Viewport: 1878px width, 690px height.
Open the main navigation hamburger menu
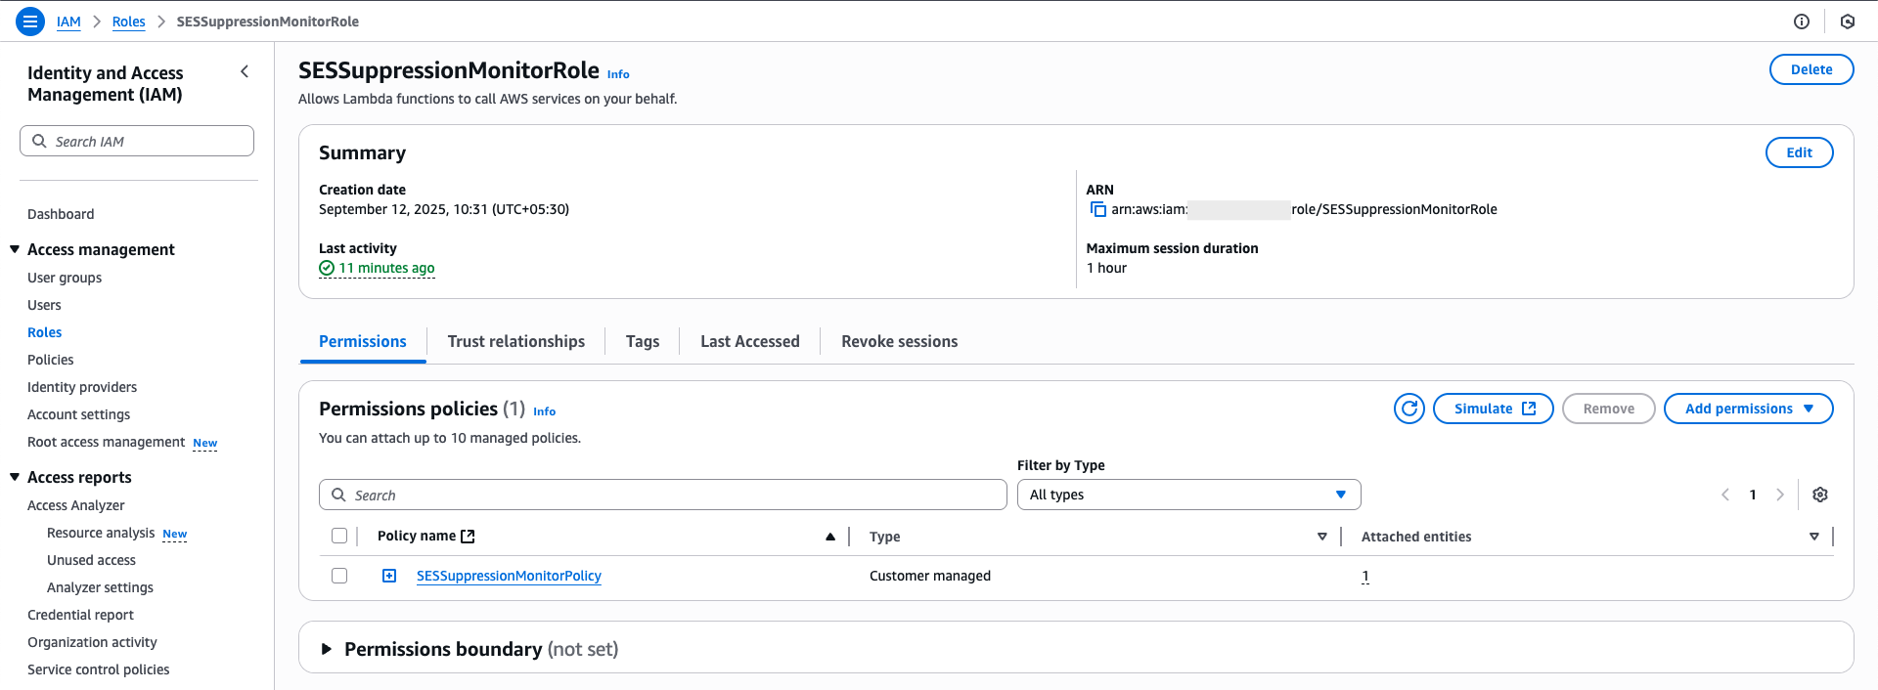click(30, 21)
